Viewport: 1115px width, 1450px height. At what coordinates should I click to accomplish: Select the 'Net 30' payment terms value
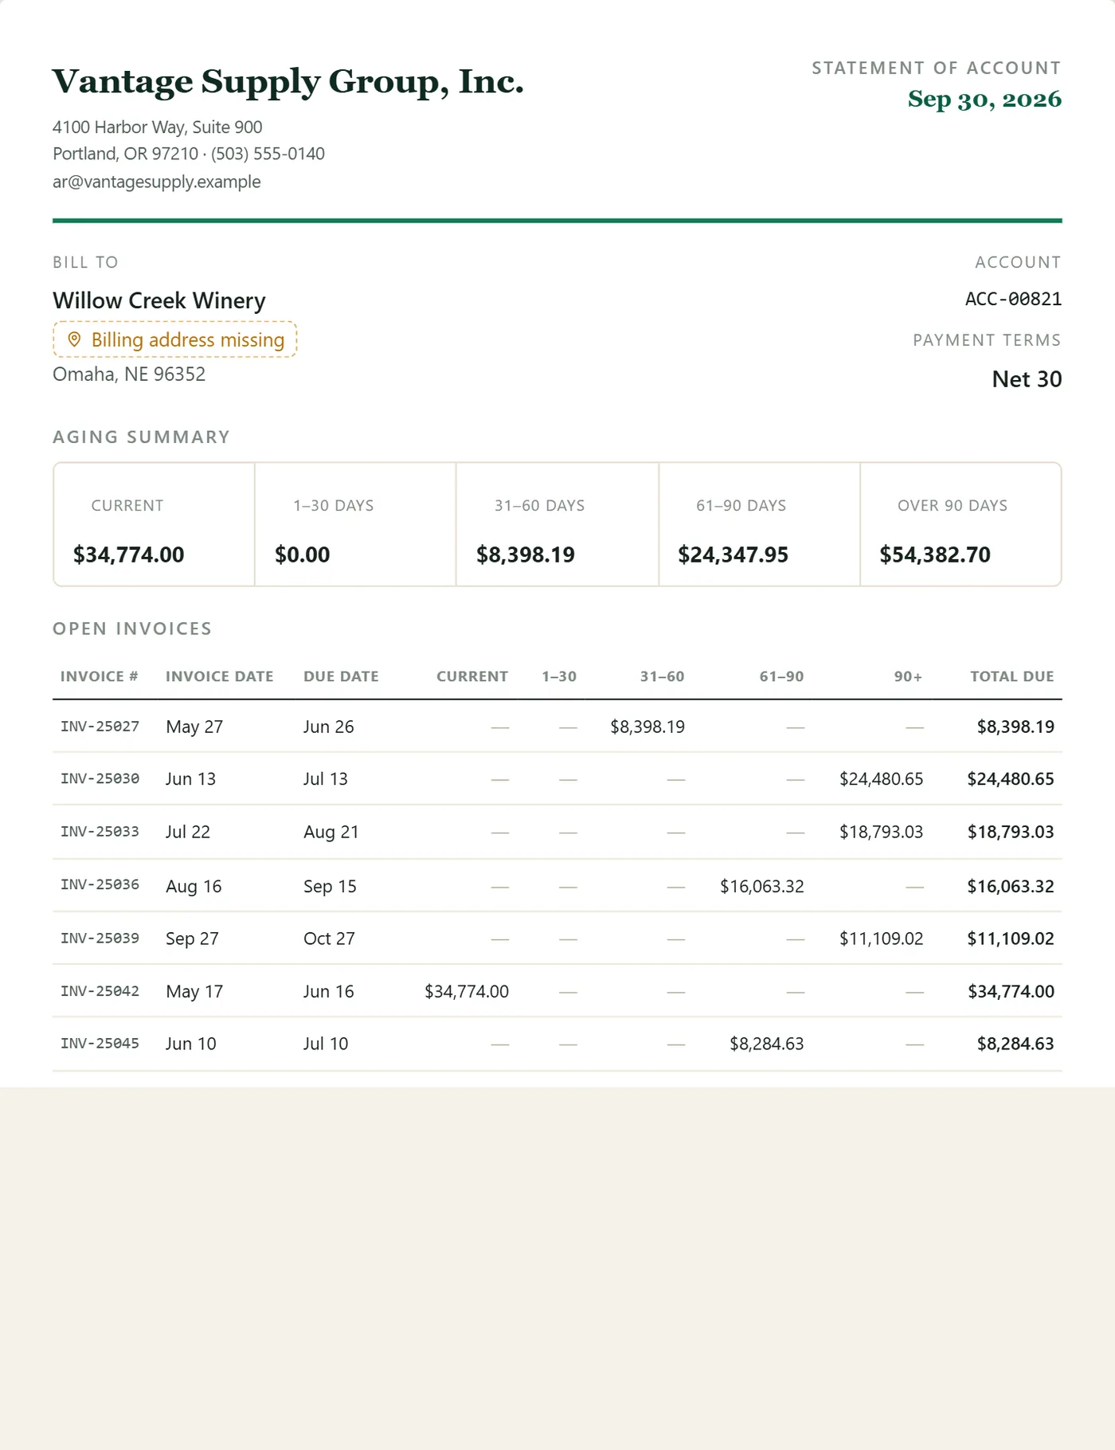click(1027, 379)
